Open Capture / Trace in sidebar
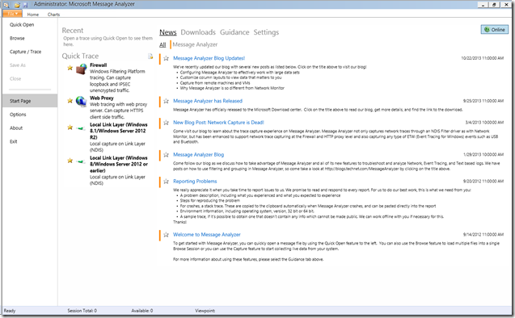This screenshot has height=318, width=515. point(25,52)
